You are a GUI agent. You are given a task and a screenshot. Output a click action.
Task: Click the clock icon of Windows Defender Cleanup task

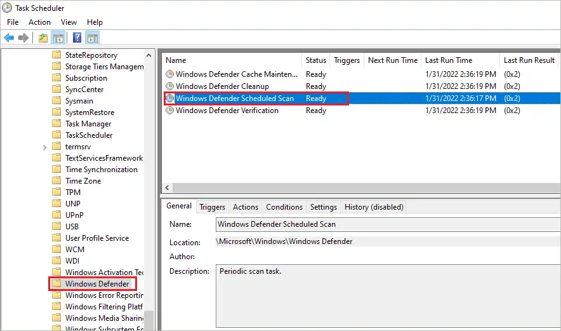tap(169, 86)
